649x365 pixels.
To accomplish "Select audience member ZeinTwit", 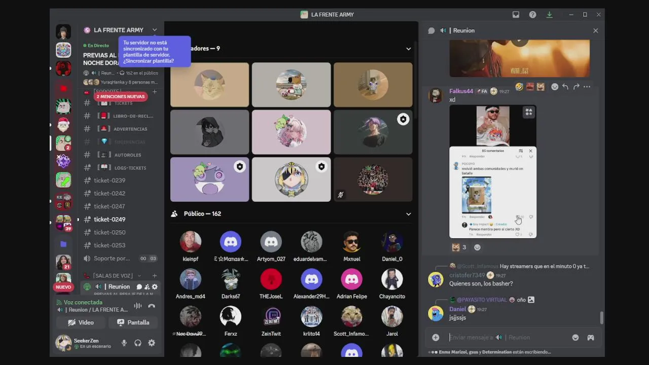I will [271, 321].
